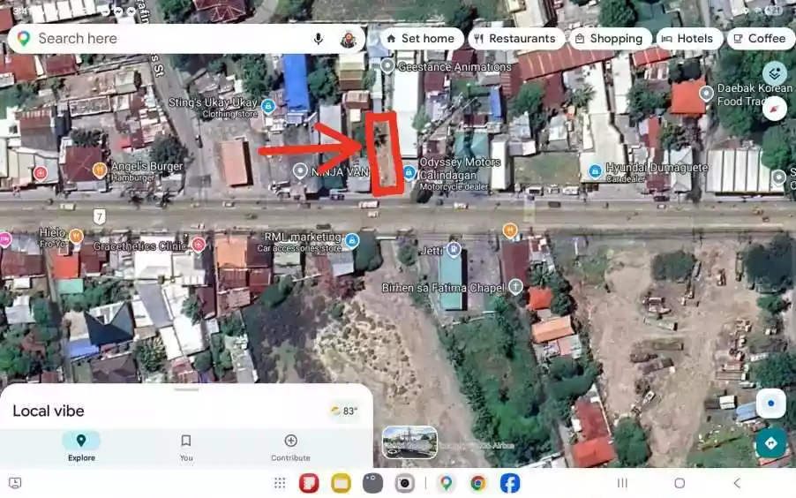Switch to the Explore tab

[81, 447]
